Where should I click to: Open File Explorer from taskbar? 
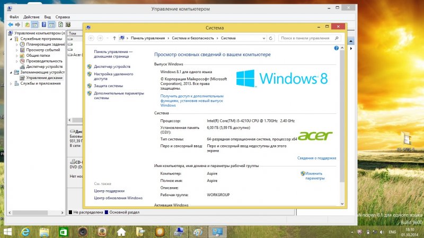44,232
